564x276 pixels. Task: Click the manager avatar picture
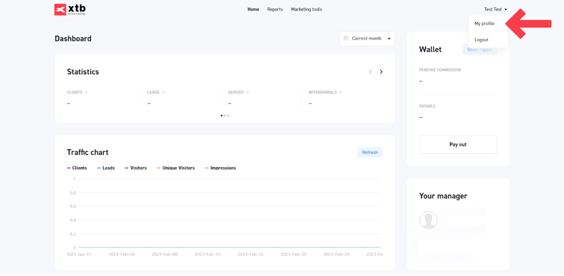428,220
